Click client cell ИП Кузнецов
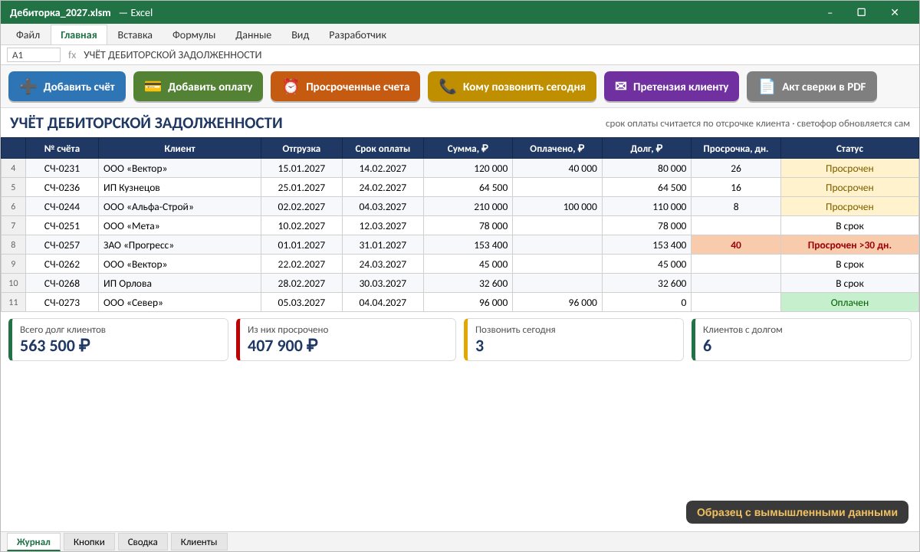The height and width of the screenshot is (552, 920). click(x=180, y=188)
